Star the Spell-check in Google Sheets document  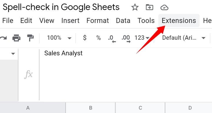click(x=135, y=7)
